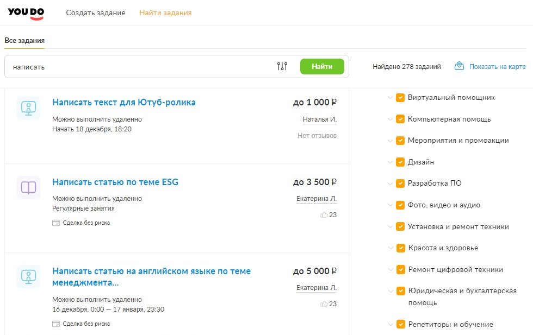Click Найдено 278 заданий text
533x335 pixels.
point(407,67)
